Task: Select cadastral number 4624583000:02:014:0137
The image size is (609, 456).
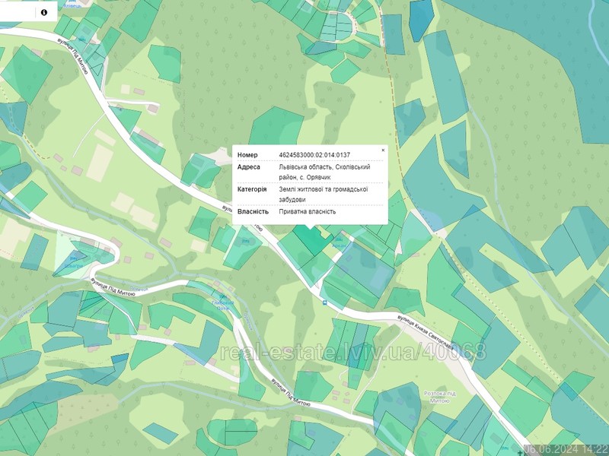Action: [x=314, y=155]
